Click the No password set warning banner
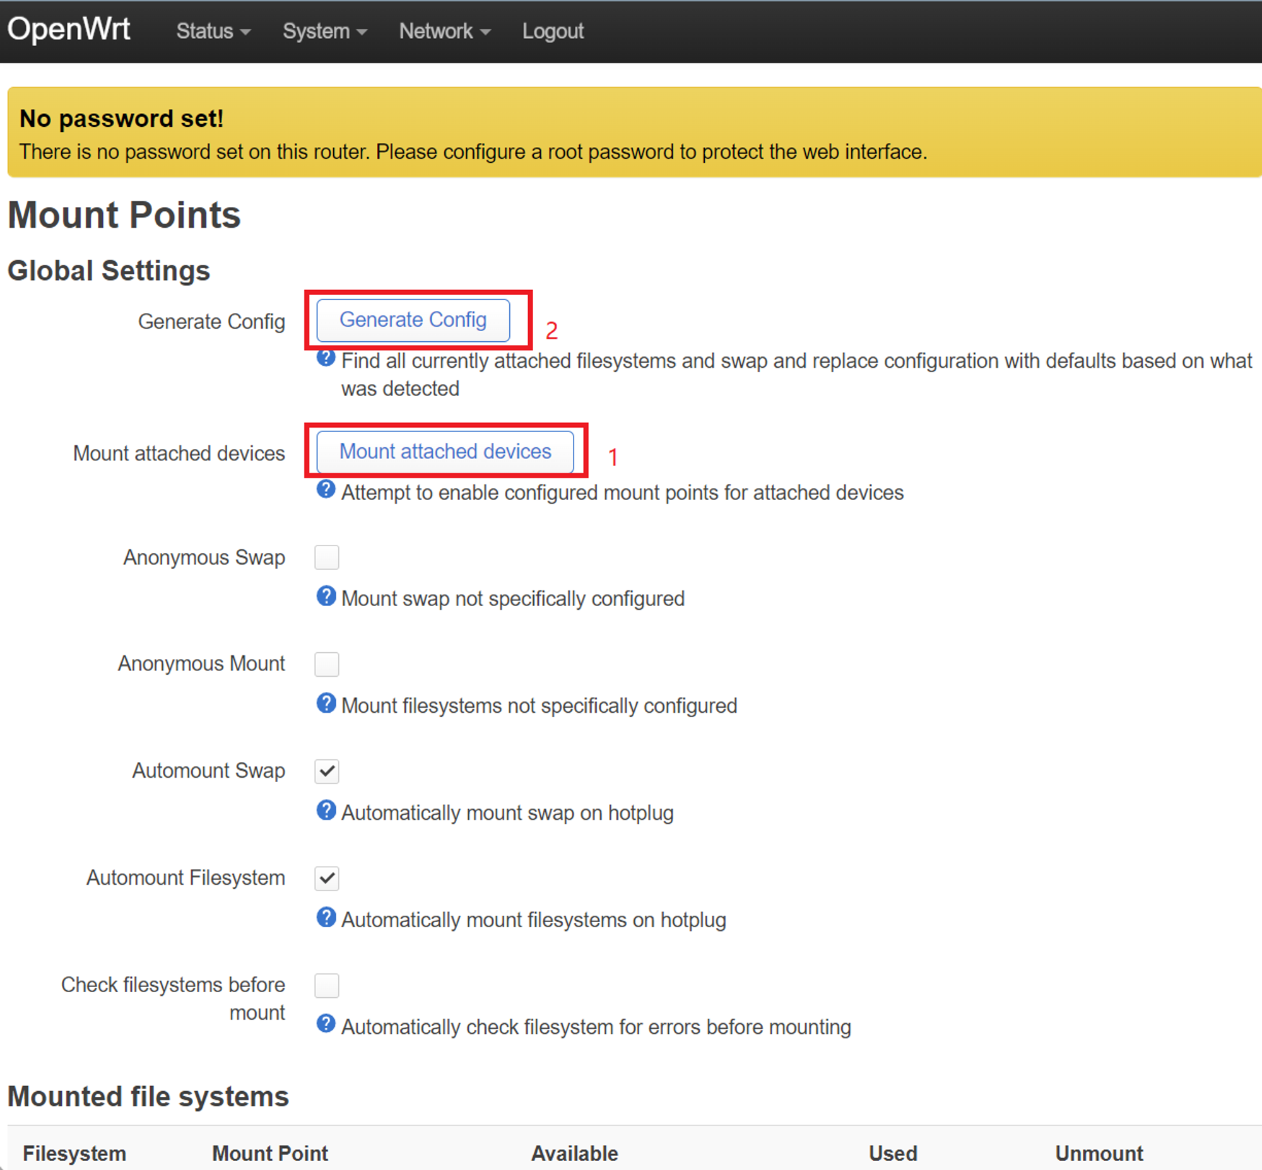Viewport: 1262px width, 1170px height. (x=634, y=133)
